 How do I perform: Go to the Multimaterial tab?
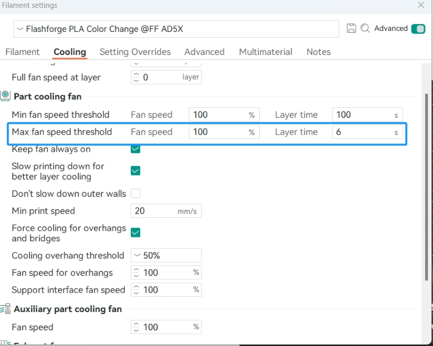point(266,52)
